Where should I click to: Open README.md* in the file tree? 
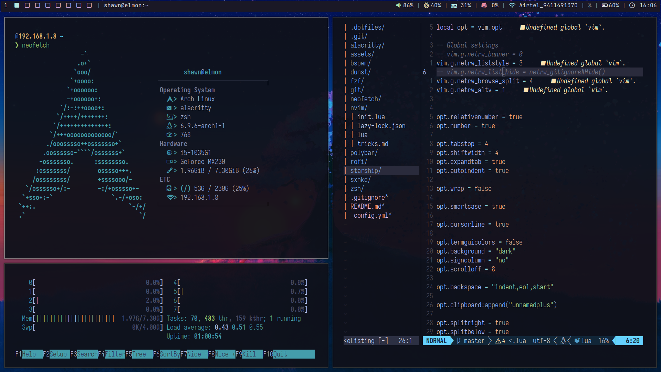click(x=367, y=206)
